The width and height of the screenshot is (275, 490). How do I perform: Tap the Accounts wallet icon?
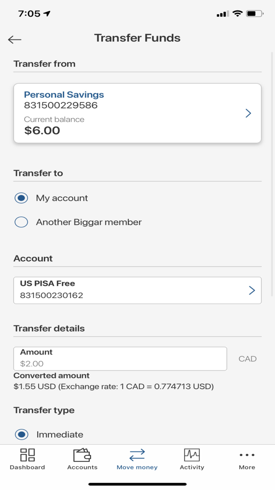tap(82, 455)
